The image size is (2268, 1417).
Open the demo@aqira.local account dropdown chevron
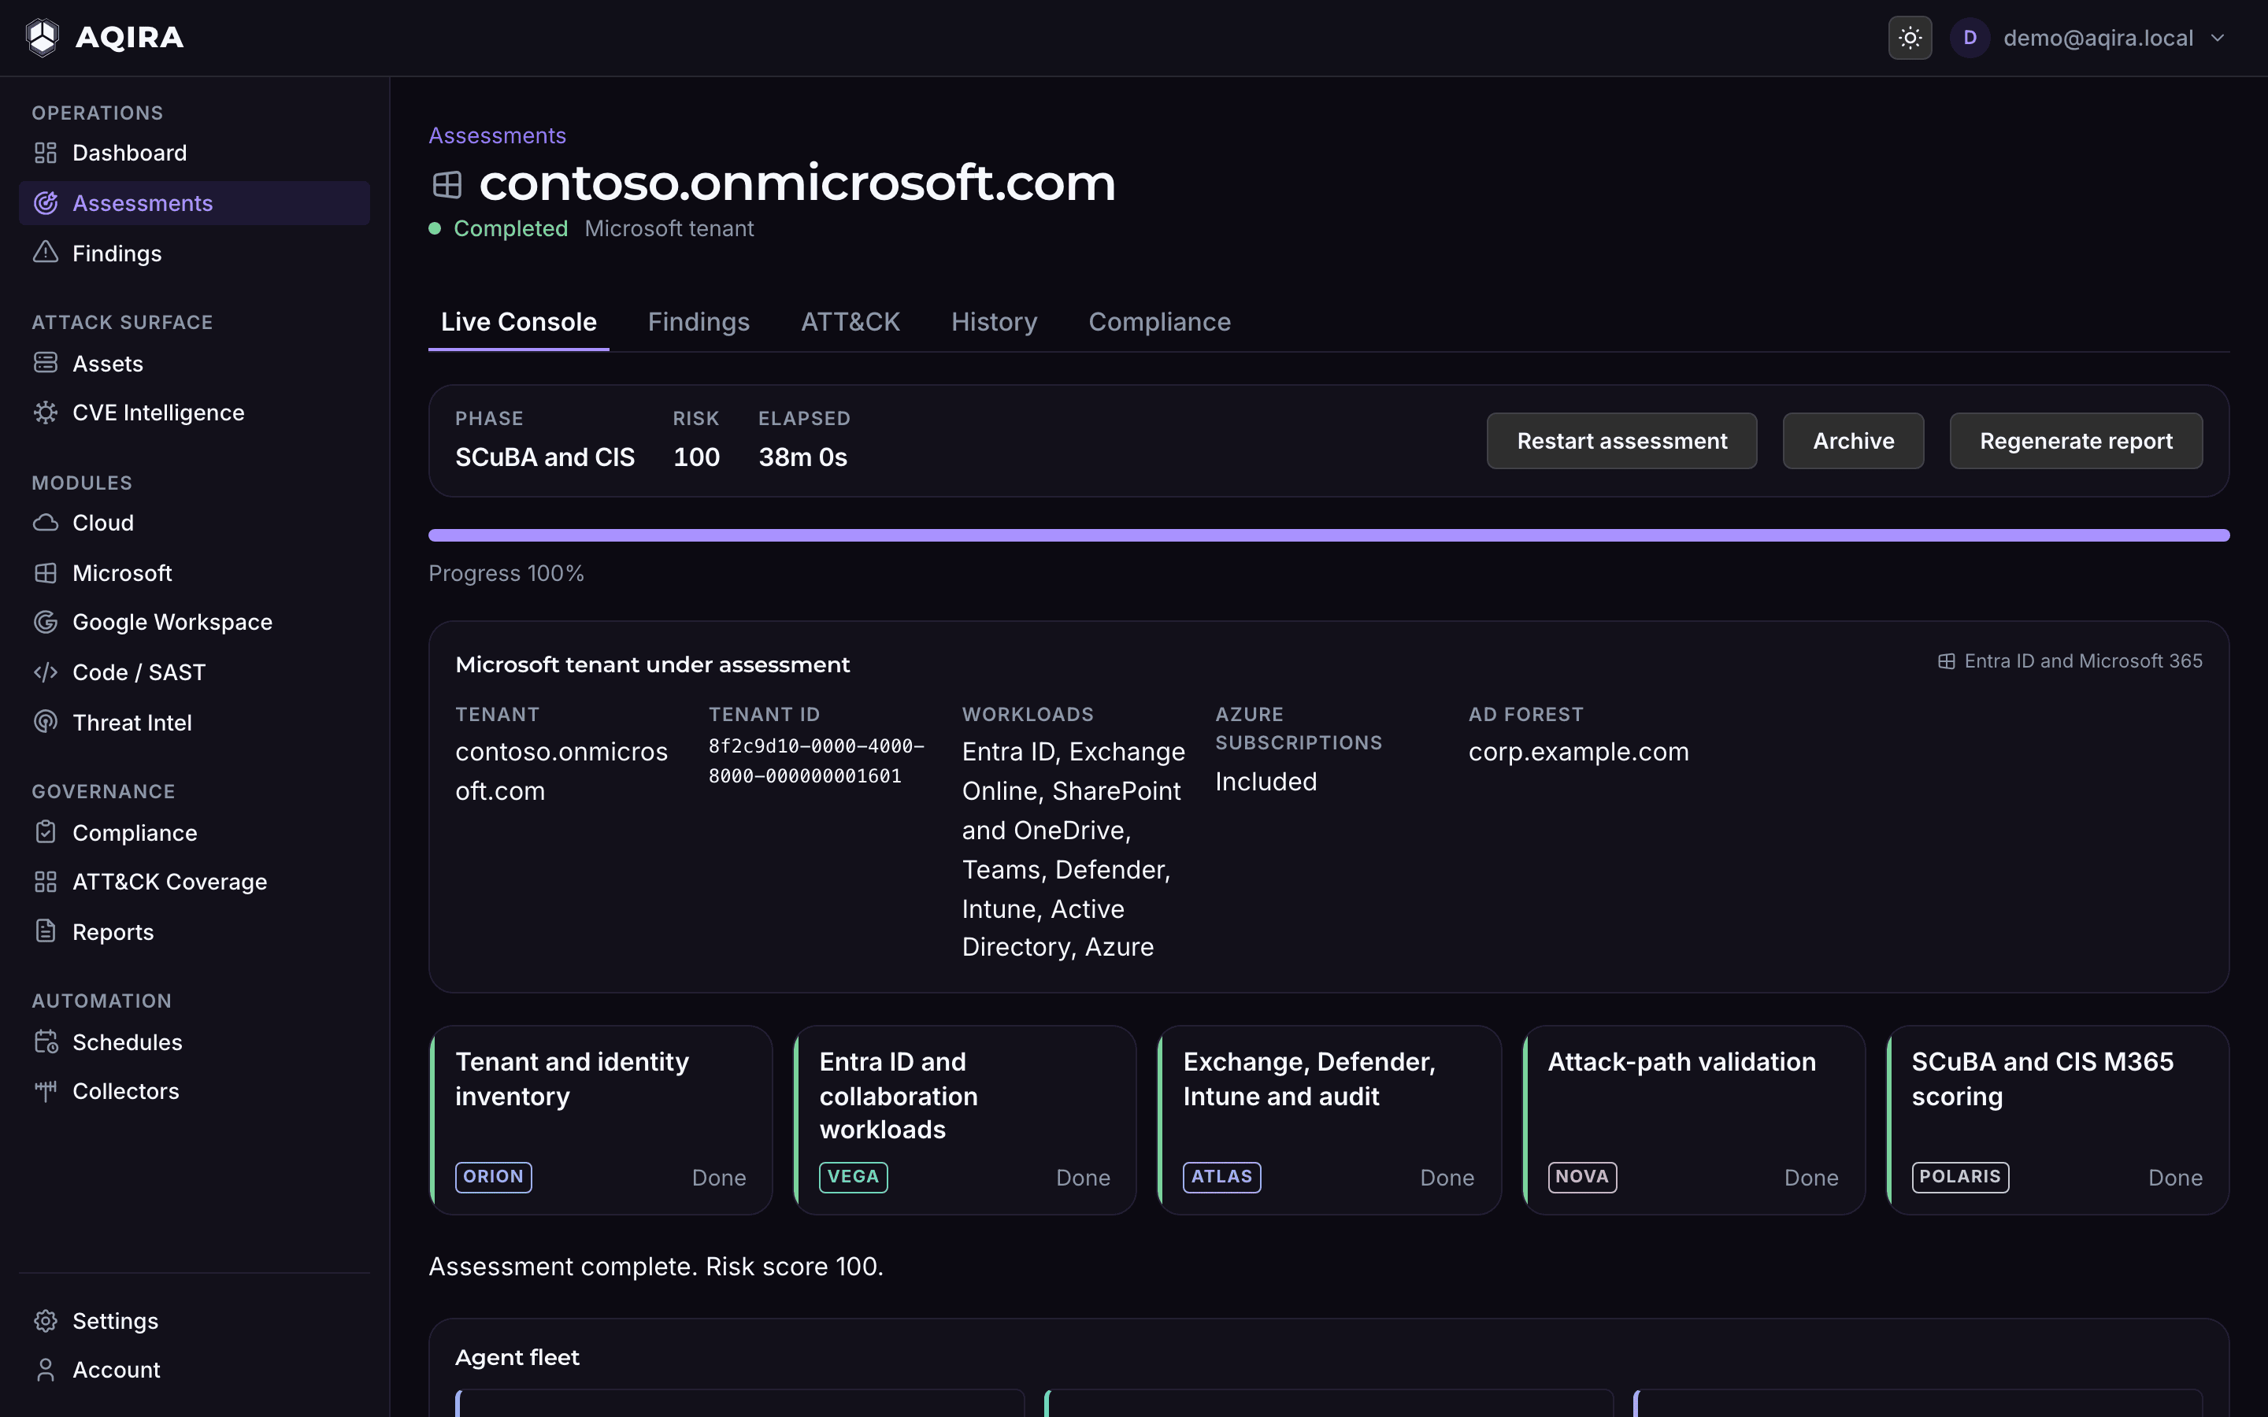2217,39
